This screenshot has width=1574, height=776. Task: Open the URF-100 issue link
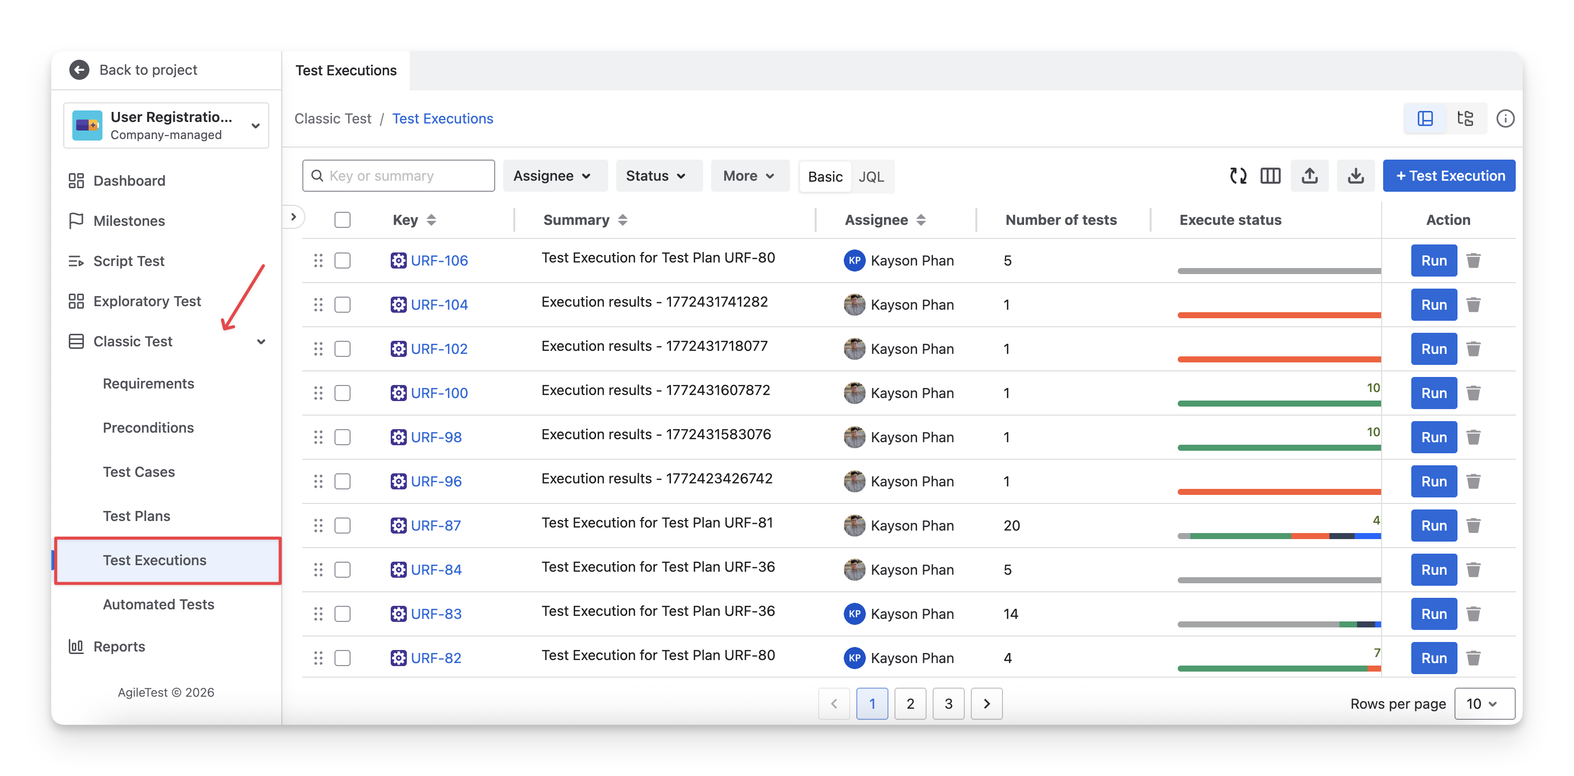click(x=439, y=393)
